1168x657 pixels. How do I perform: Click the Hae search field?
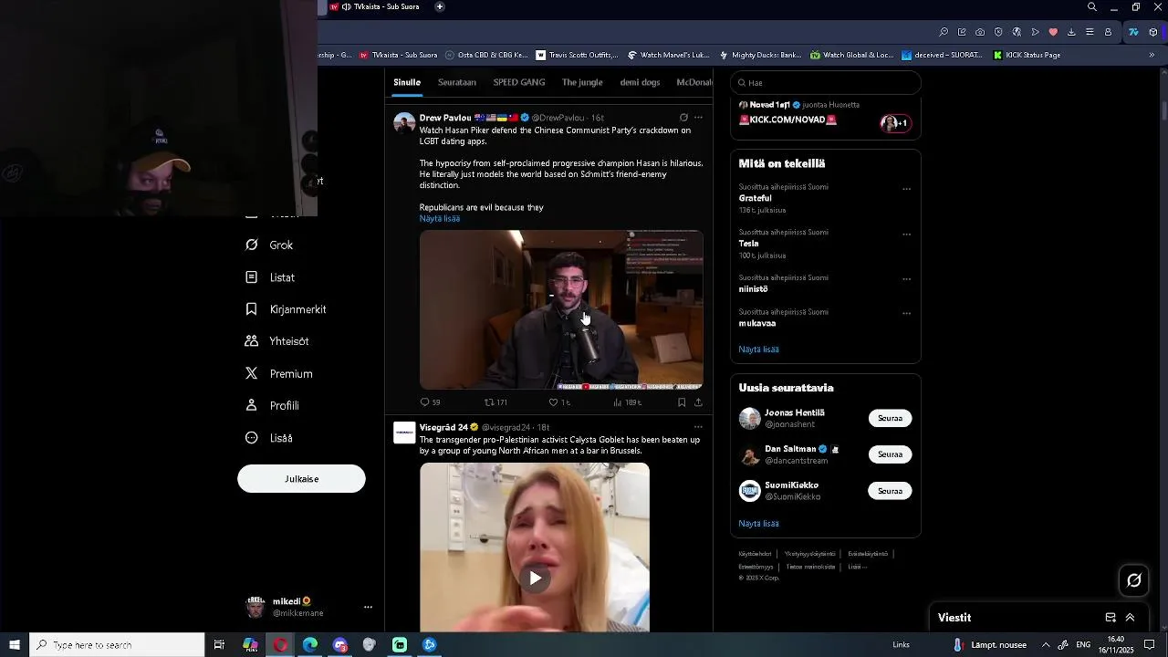[826, 83]
